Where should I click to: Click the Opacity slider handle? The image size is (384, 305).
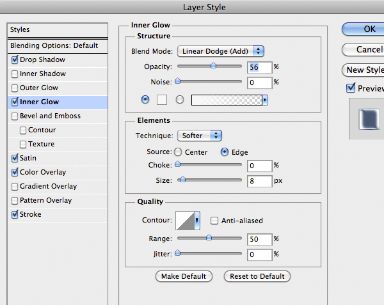click(x=213, y=65)
